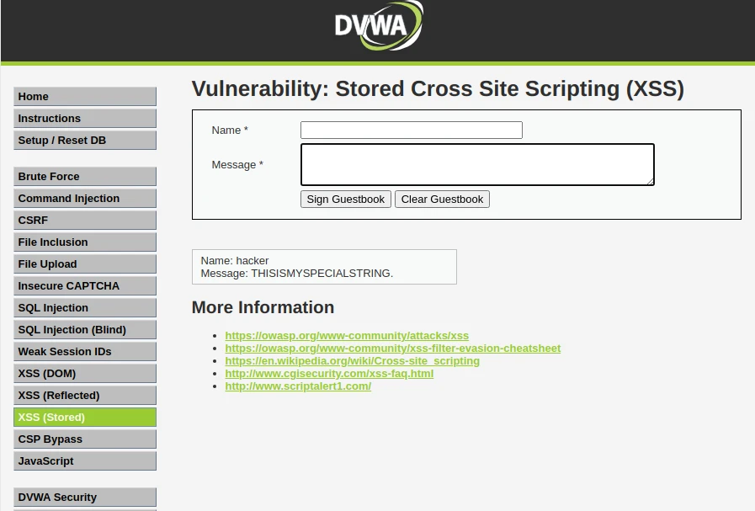
Task: Switch to XSS (Reflected) page
Action: click(x=85, y=396)
